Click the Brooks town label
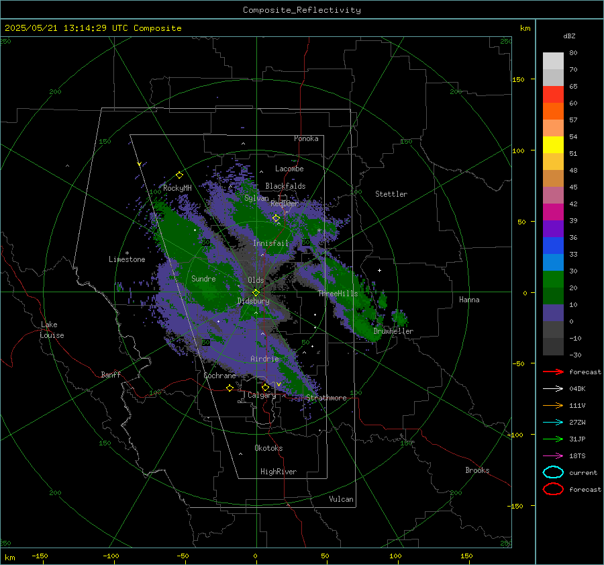Viewport: 604px width, 565px height. coord(477,470)
